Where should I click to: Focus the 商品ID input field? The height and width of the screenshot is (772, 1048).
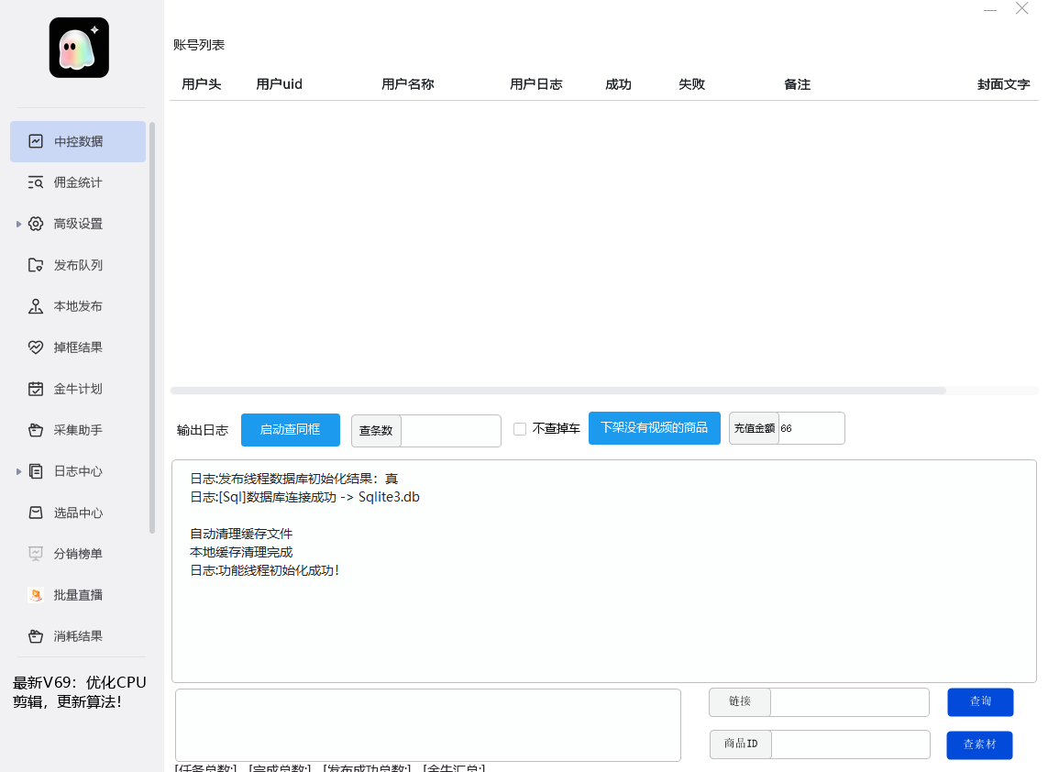pyautogui.click(x=850, y=744)
